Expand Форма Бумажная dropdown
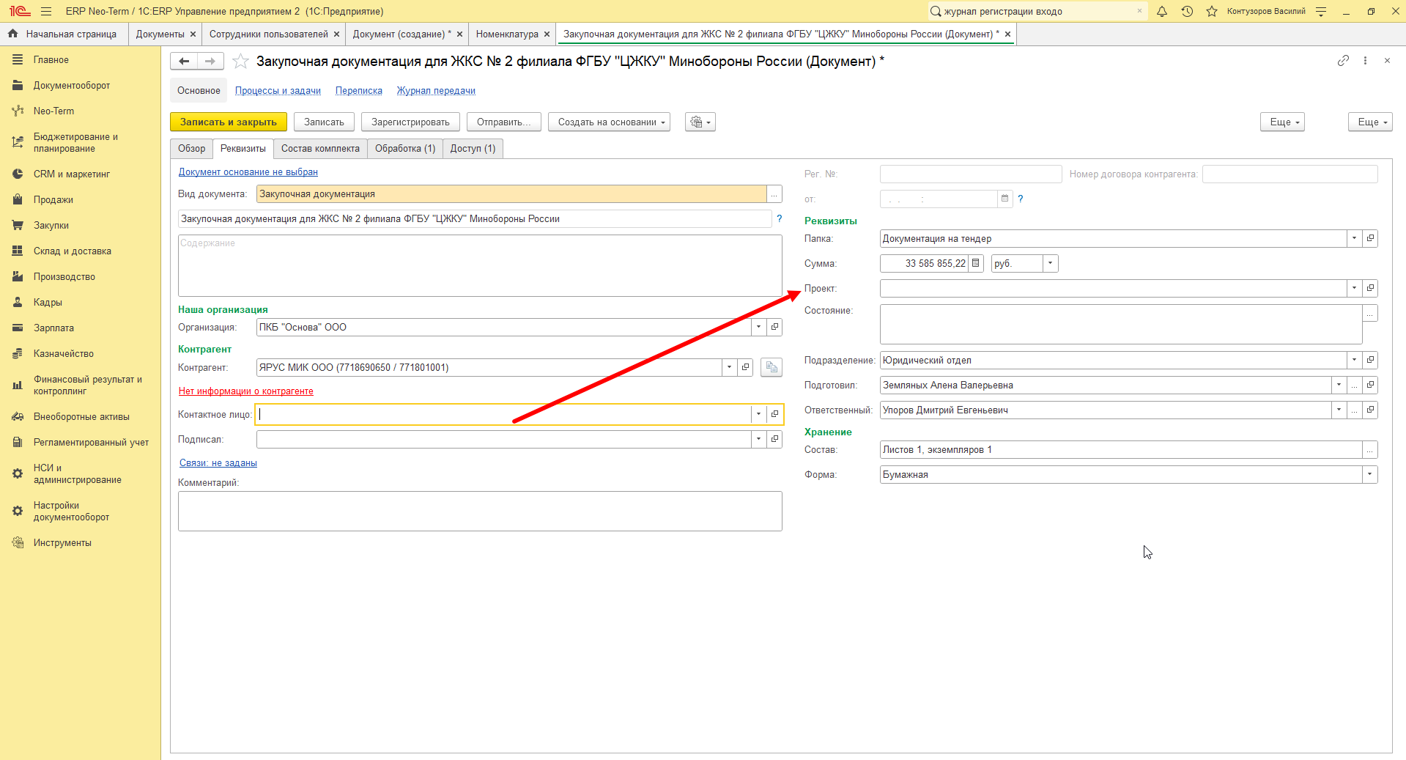Image resolution: width=1406 pixels, height=760 pixels. [1369, 474]
